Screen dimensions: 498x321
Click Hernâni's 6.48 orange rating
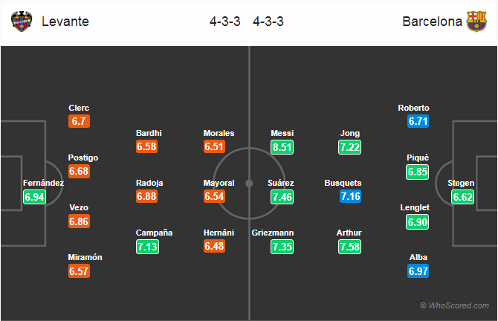[214, 246]
